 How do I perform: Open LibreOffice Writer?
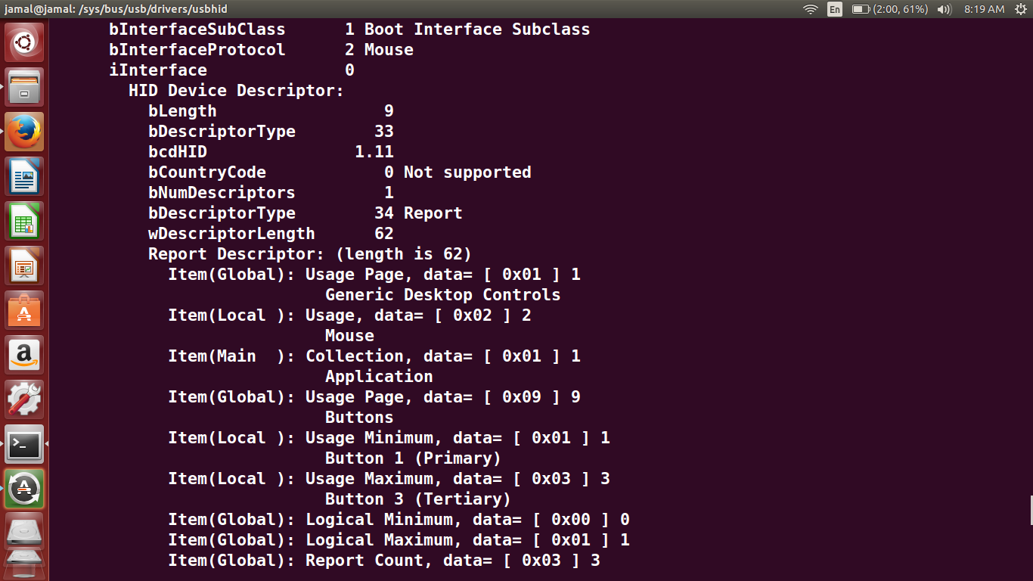pos(24,176)
